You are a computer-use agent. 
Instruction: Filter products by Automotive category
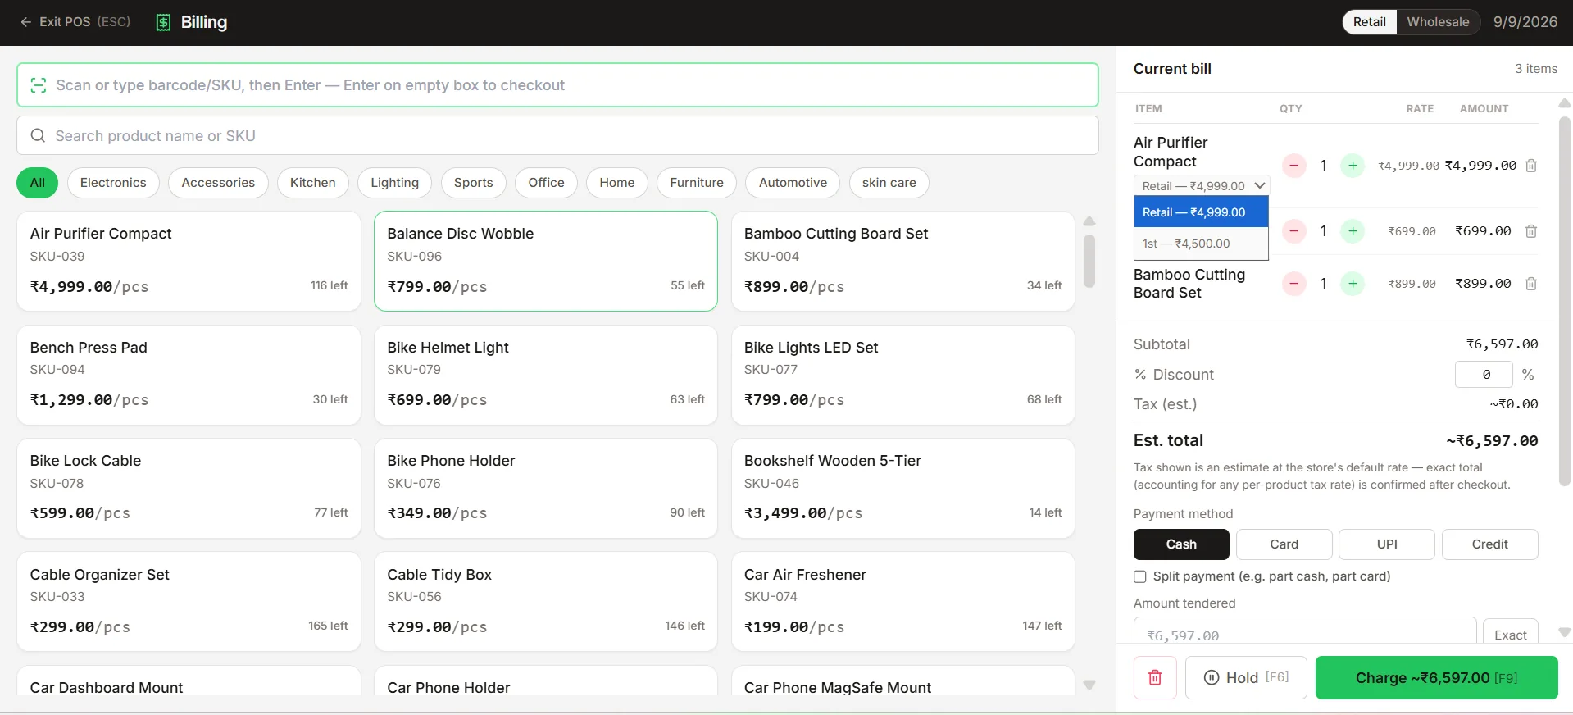(793, 183)
